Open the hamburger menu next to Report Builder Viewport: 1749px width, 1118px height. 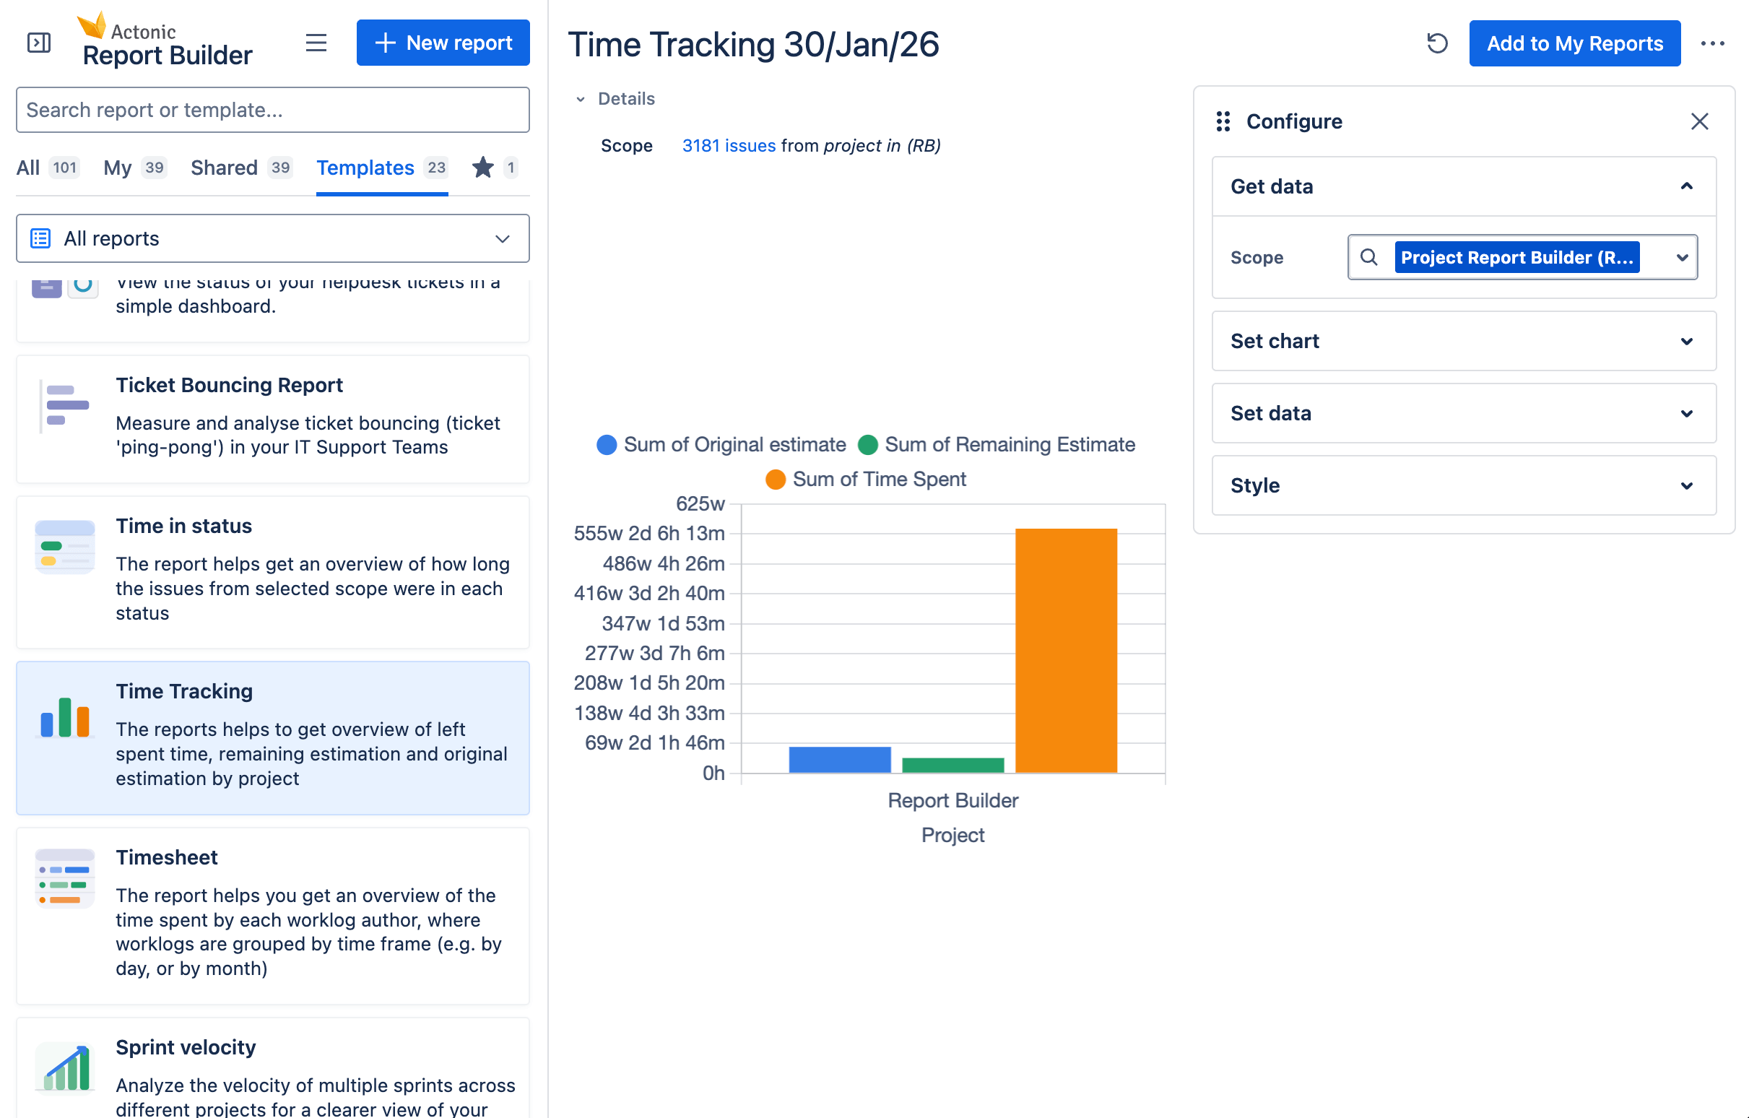click(316, 43)
